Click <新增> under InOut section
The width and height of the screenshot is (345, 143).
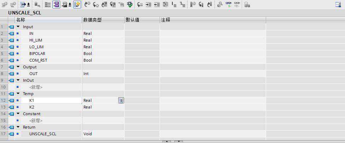[x=36, y=87]
